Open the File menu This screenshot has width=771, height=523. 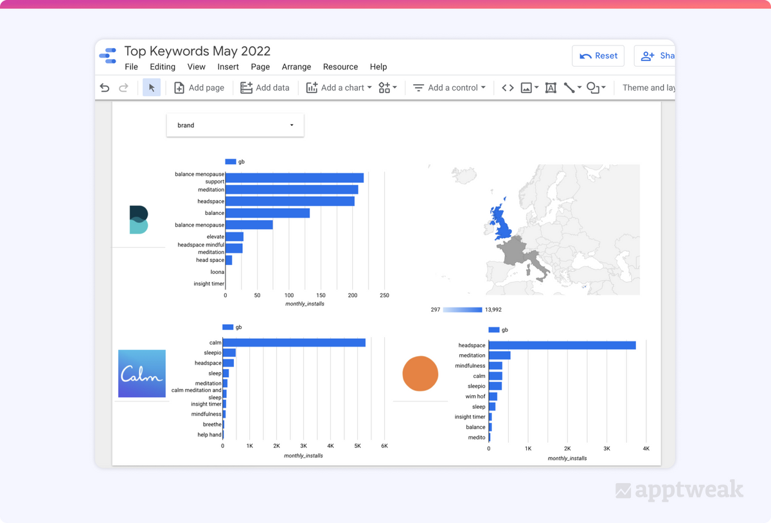131,67
